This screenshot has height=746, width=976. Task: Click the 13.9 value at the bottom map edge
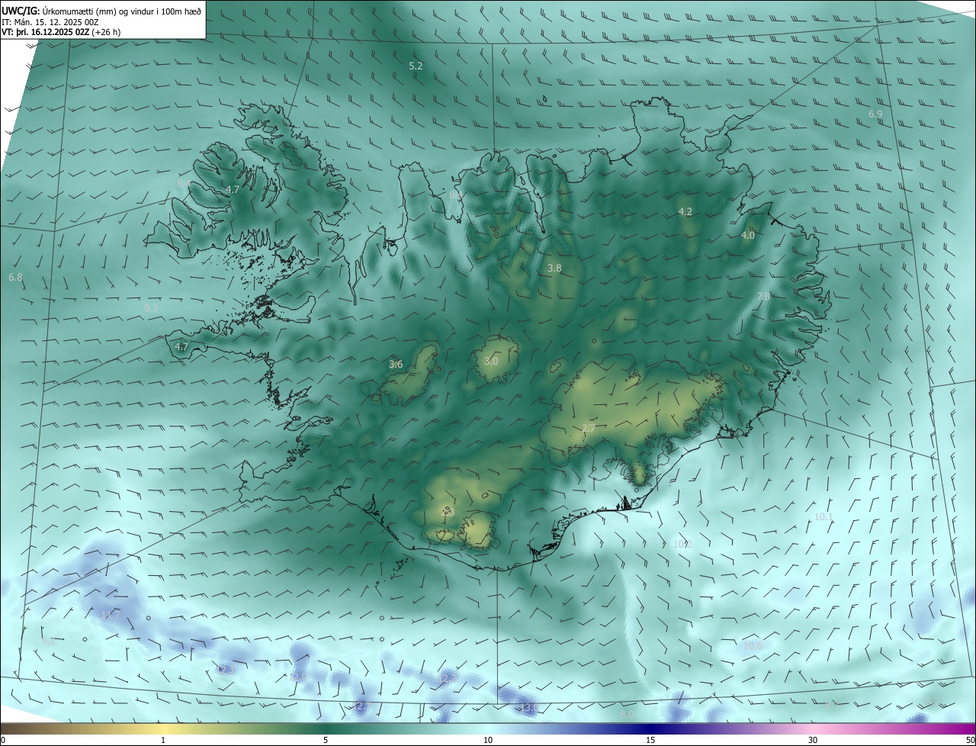coord(528,708)
